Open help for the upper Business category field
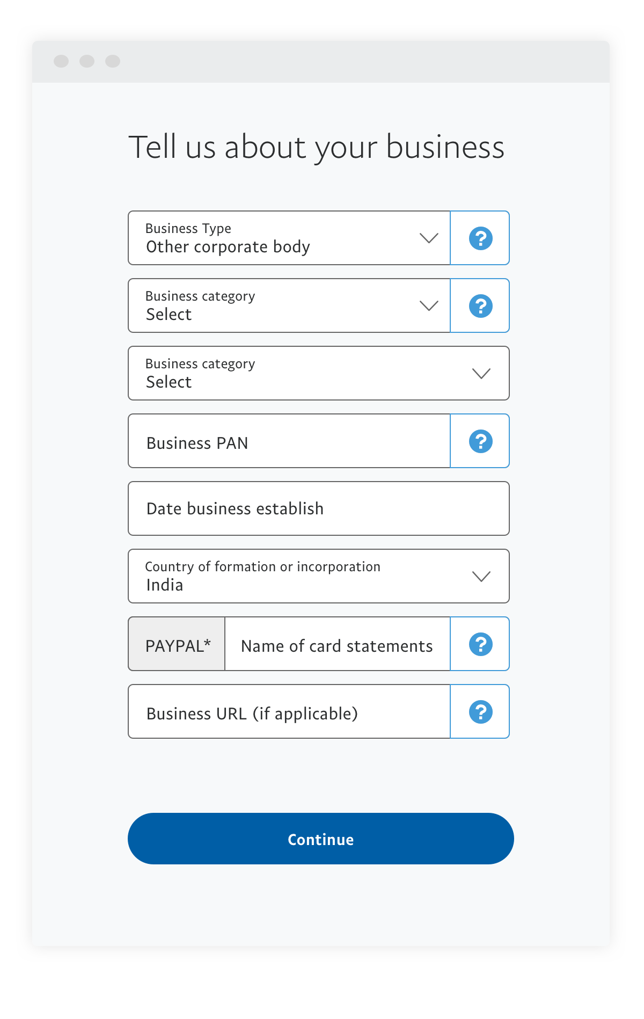Screen dimensions: 644x1019 480,306
